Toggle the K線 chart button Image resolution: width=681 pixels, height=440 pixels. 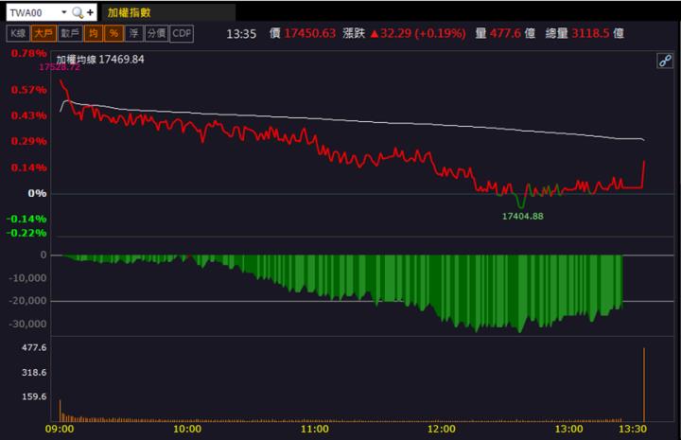pos(18,33)
